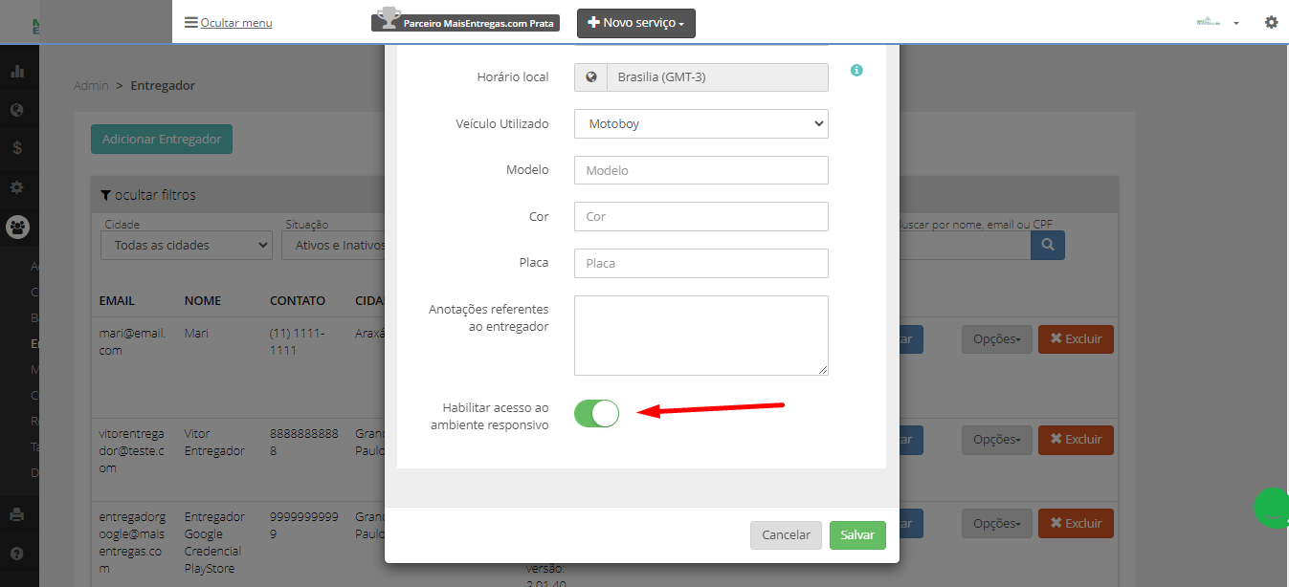This screenshot has height=587, width=1289.
Task: Open the Veículo Utilizado dropdown
Action: point(701,123)
